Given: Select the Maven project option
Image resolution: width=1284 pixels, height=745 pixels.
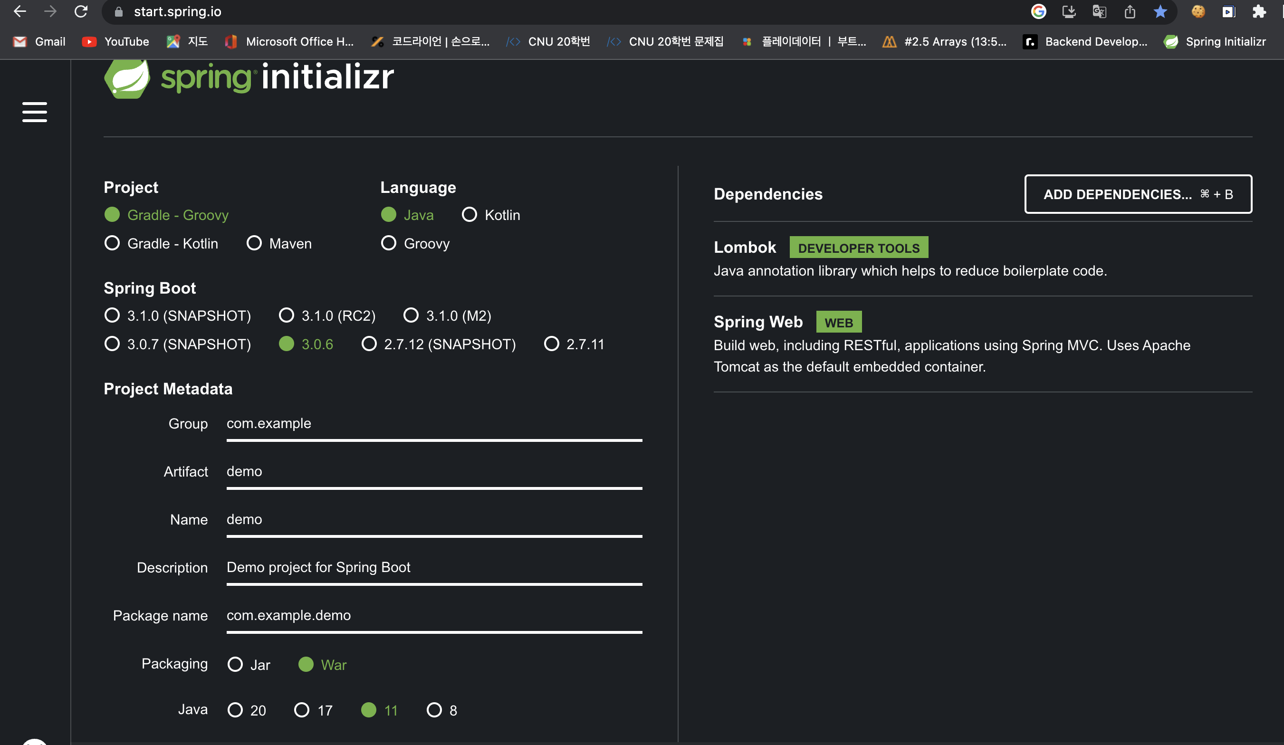Looking at the screenshot, I should pos(254,243).
